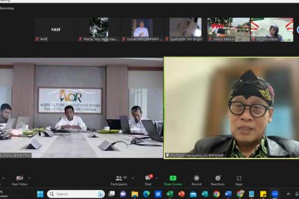Viewport: 299px width, 199px height.
Task: Open the Chat panel
Action: point(148,181)
